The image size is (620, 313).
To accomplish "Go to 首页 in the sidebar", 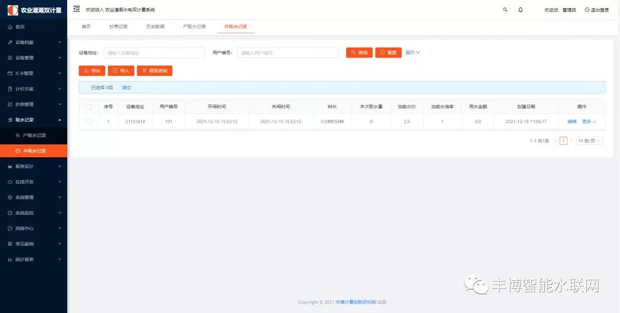I will tap(20, 27).
